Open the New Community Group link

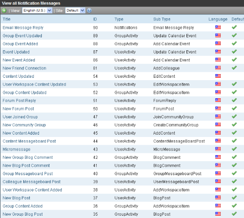[x=24, y=125]
